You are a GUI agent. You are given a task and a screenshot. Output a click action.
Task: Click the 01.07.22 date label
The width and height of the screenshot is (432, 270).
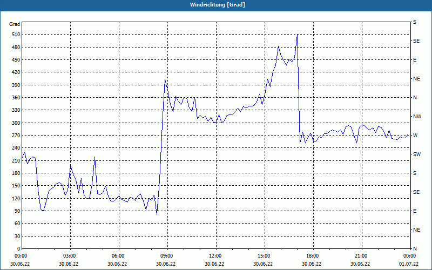pyautogui.click(x=409, y=264)
